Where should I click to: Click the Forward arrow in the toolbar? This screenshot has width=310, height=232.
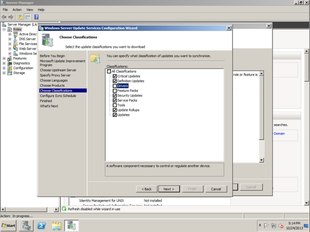coord(11,17)
